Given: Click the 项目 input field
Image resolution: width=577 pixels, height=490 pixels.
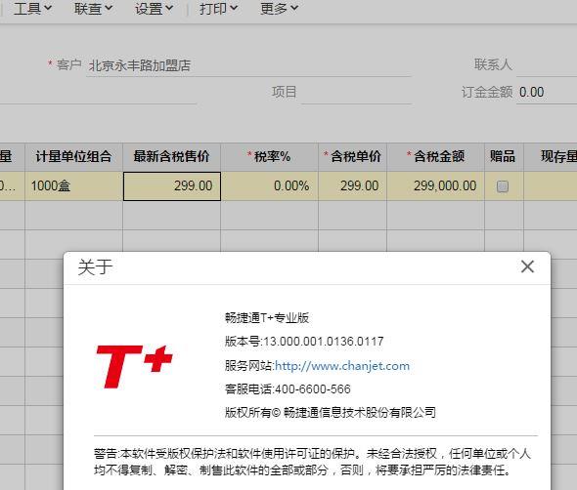Looking at the screenshot, I should (356, 93).
